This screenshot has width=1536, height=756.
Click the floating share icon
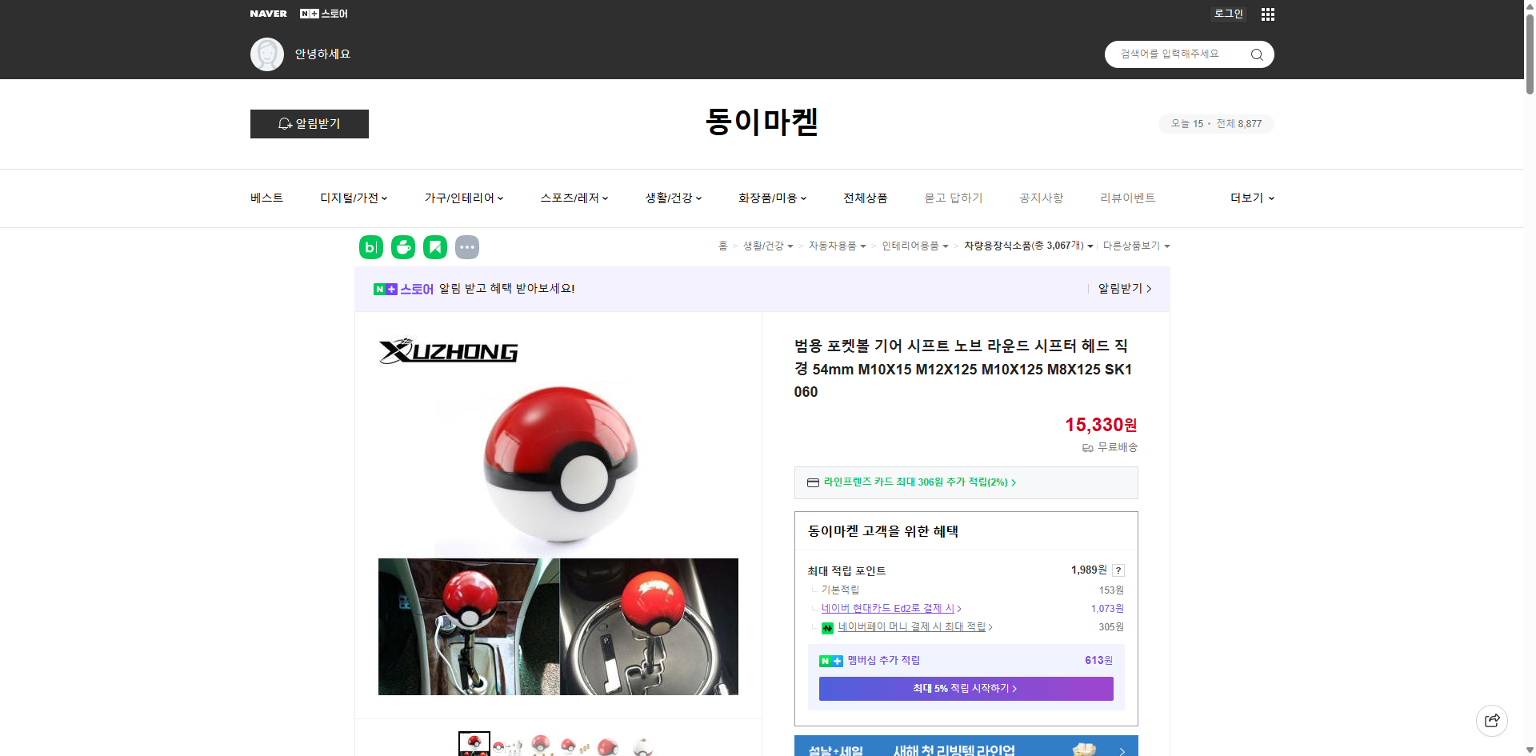point(1492,720)
